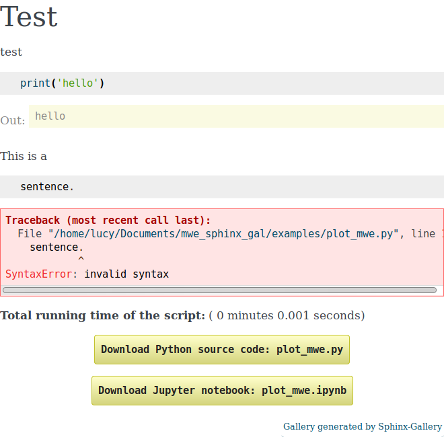Click the "This is a" paragraph
This screenshot has height=437, width=444.
(24, 156)
